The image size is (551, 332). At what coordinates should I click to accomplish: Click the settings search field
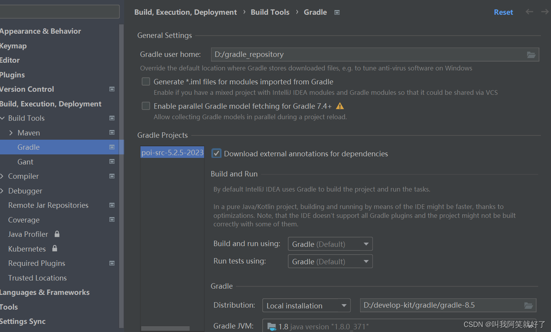[59, 12]
